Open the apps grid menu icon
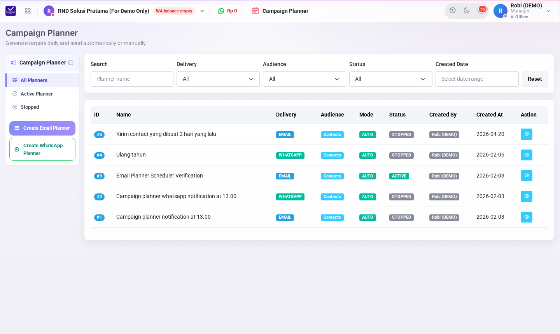 tap(28, 11)
